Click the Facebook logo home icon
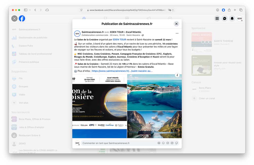This screenshot has width=254, height=165. click(x=22, y=19)
